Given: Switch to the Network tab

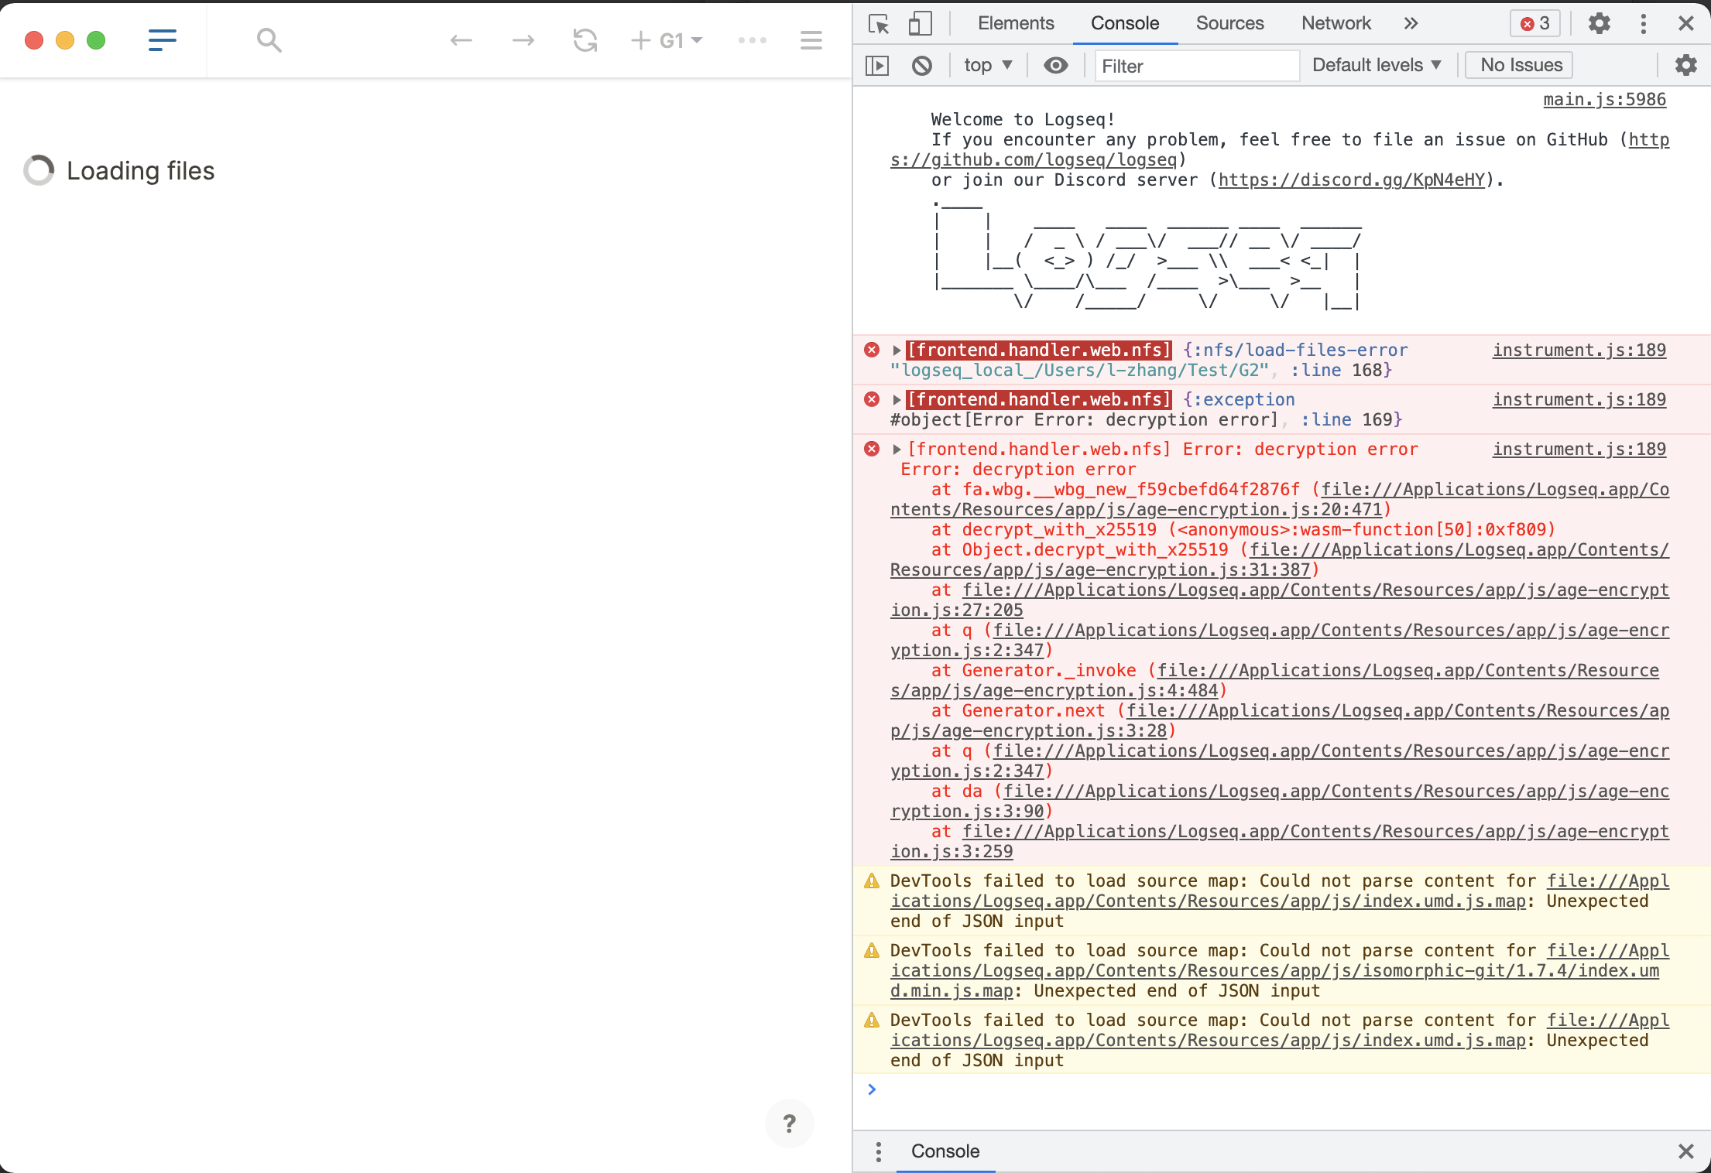Looking at the screenshot, I should click(x=1336, y=23).
